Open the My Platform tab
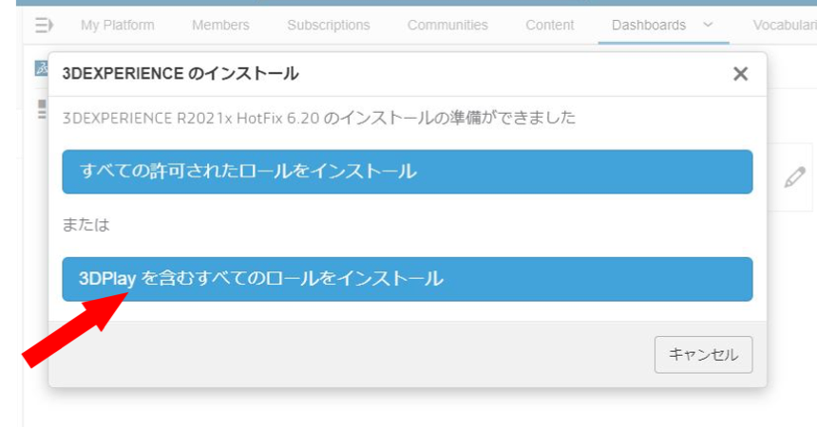Image resolution: width=817 pixels, height=427 pixels. click(x=117, y=25)
